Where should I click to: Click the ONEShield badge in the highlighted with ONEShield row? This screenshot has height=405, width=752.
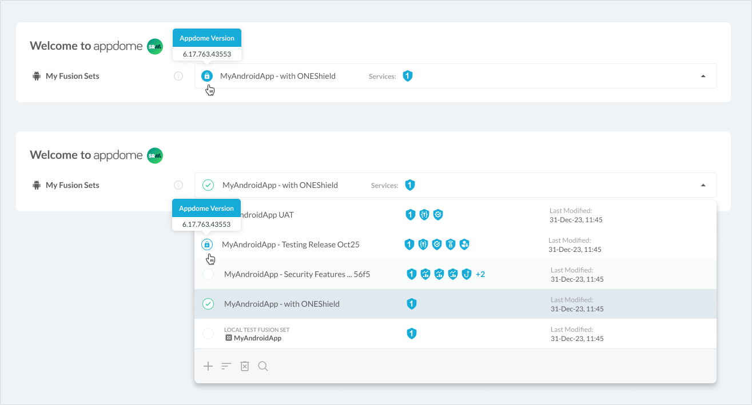click(x=412, y=304)
